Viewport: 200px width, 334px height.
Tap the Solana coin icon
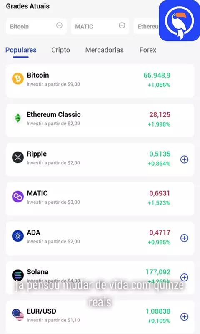[18, 275]
